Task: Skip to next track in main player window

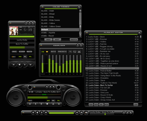Action: click(x=31, y=64)
